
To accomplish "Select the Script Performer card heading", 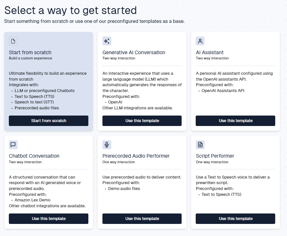I will pyautogui.click(x=215, y=156).
